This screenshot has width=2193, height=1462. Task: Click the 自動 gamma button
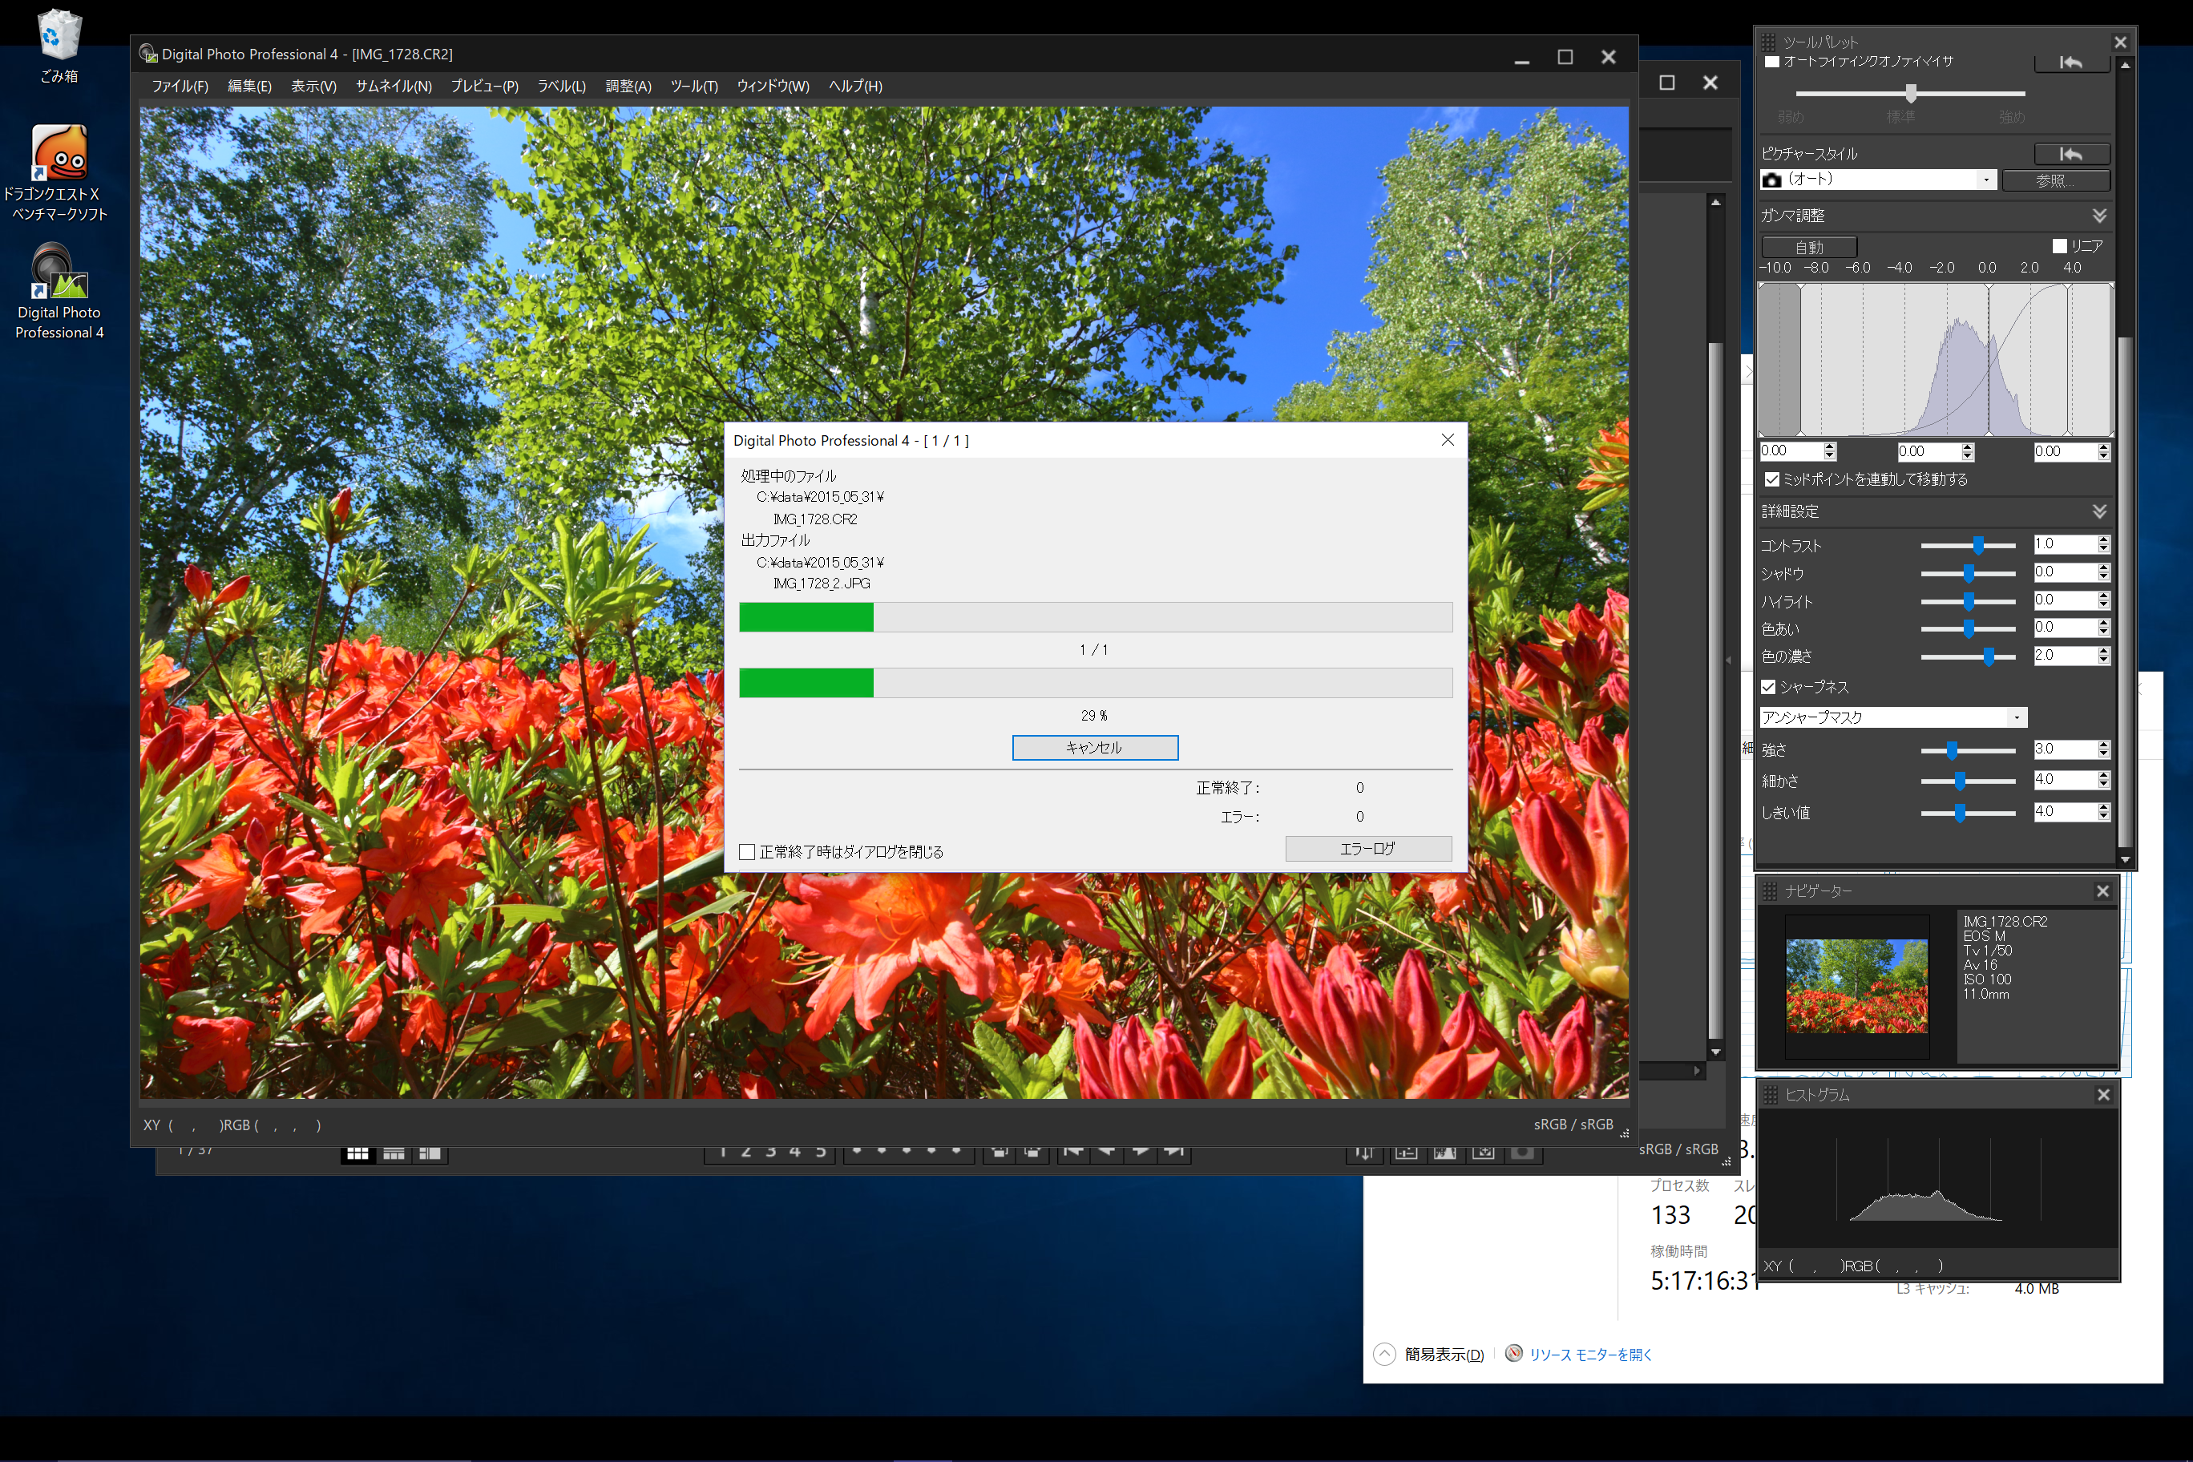pos(1809,247)
